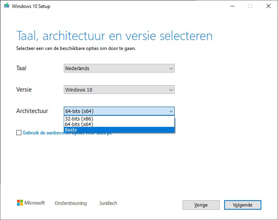The height and width of the screenshot is (220, 278).
Task: Close the Windows 10 Setup window
Action: (268, 6)
